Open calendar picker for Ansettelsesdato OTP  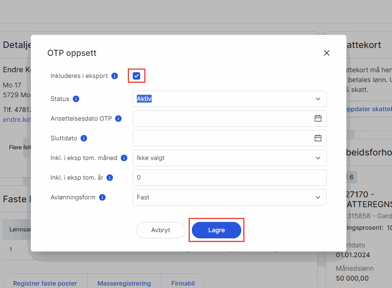(x=318, y=119)
